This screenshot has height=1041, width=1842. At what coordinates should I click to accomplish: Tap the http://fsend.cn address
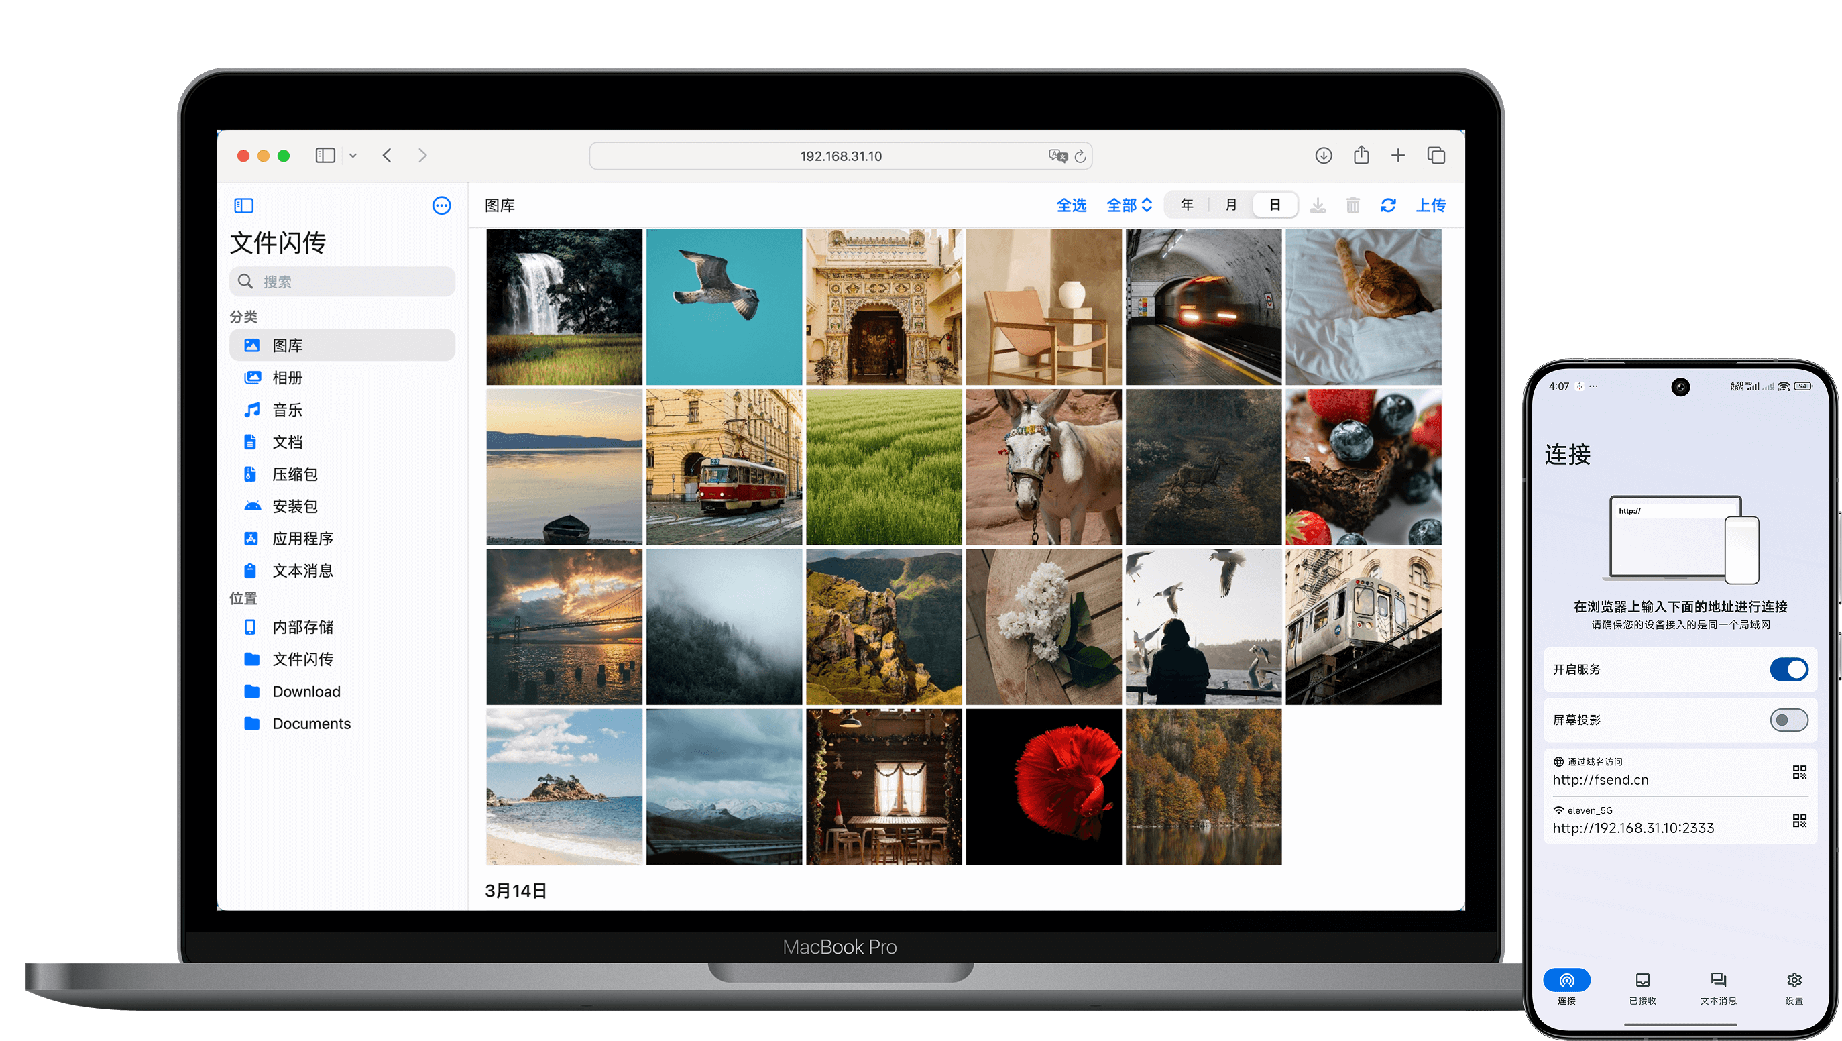coord(1601,781)
